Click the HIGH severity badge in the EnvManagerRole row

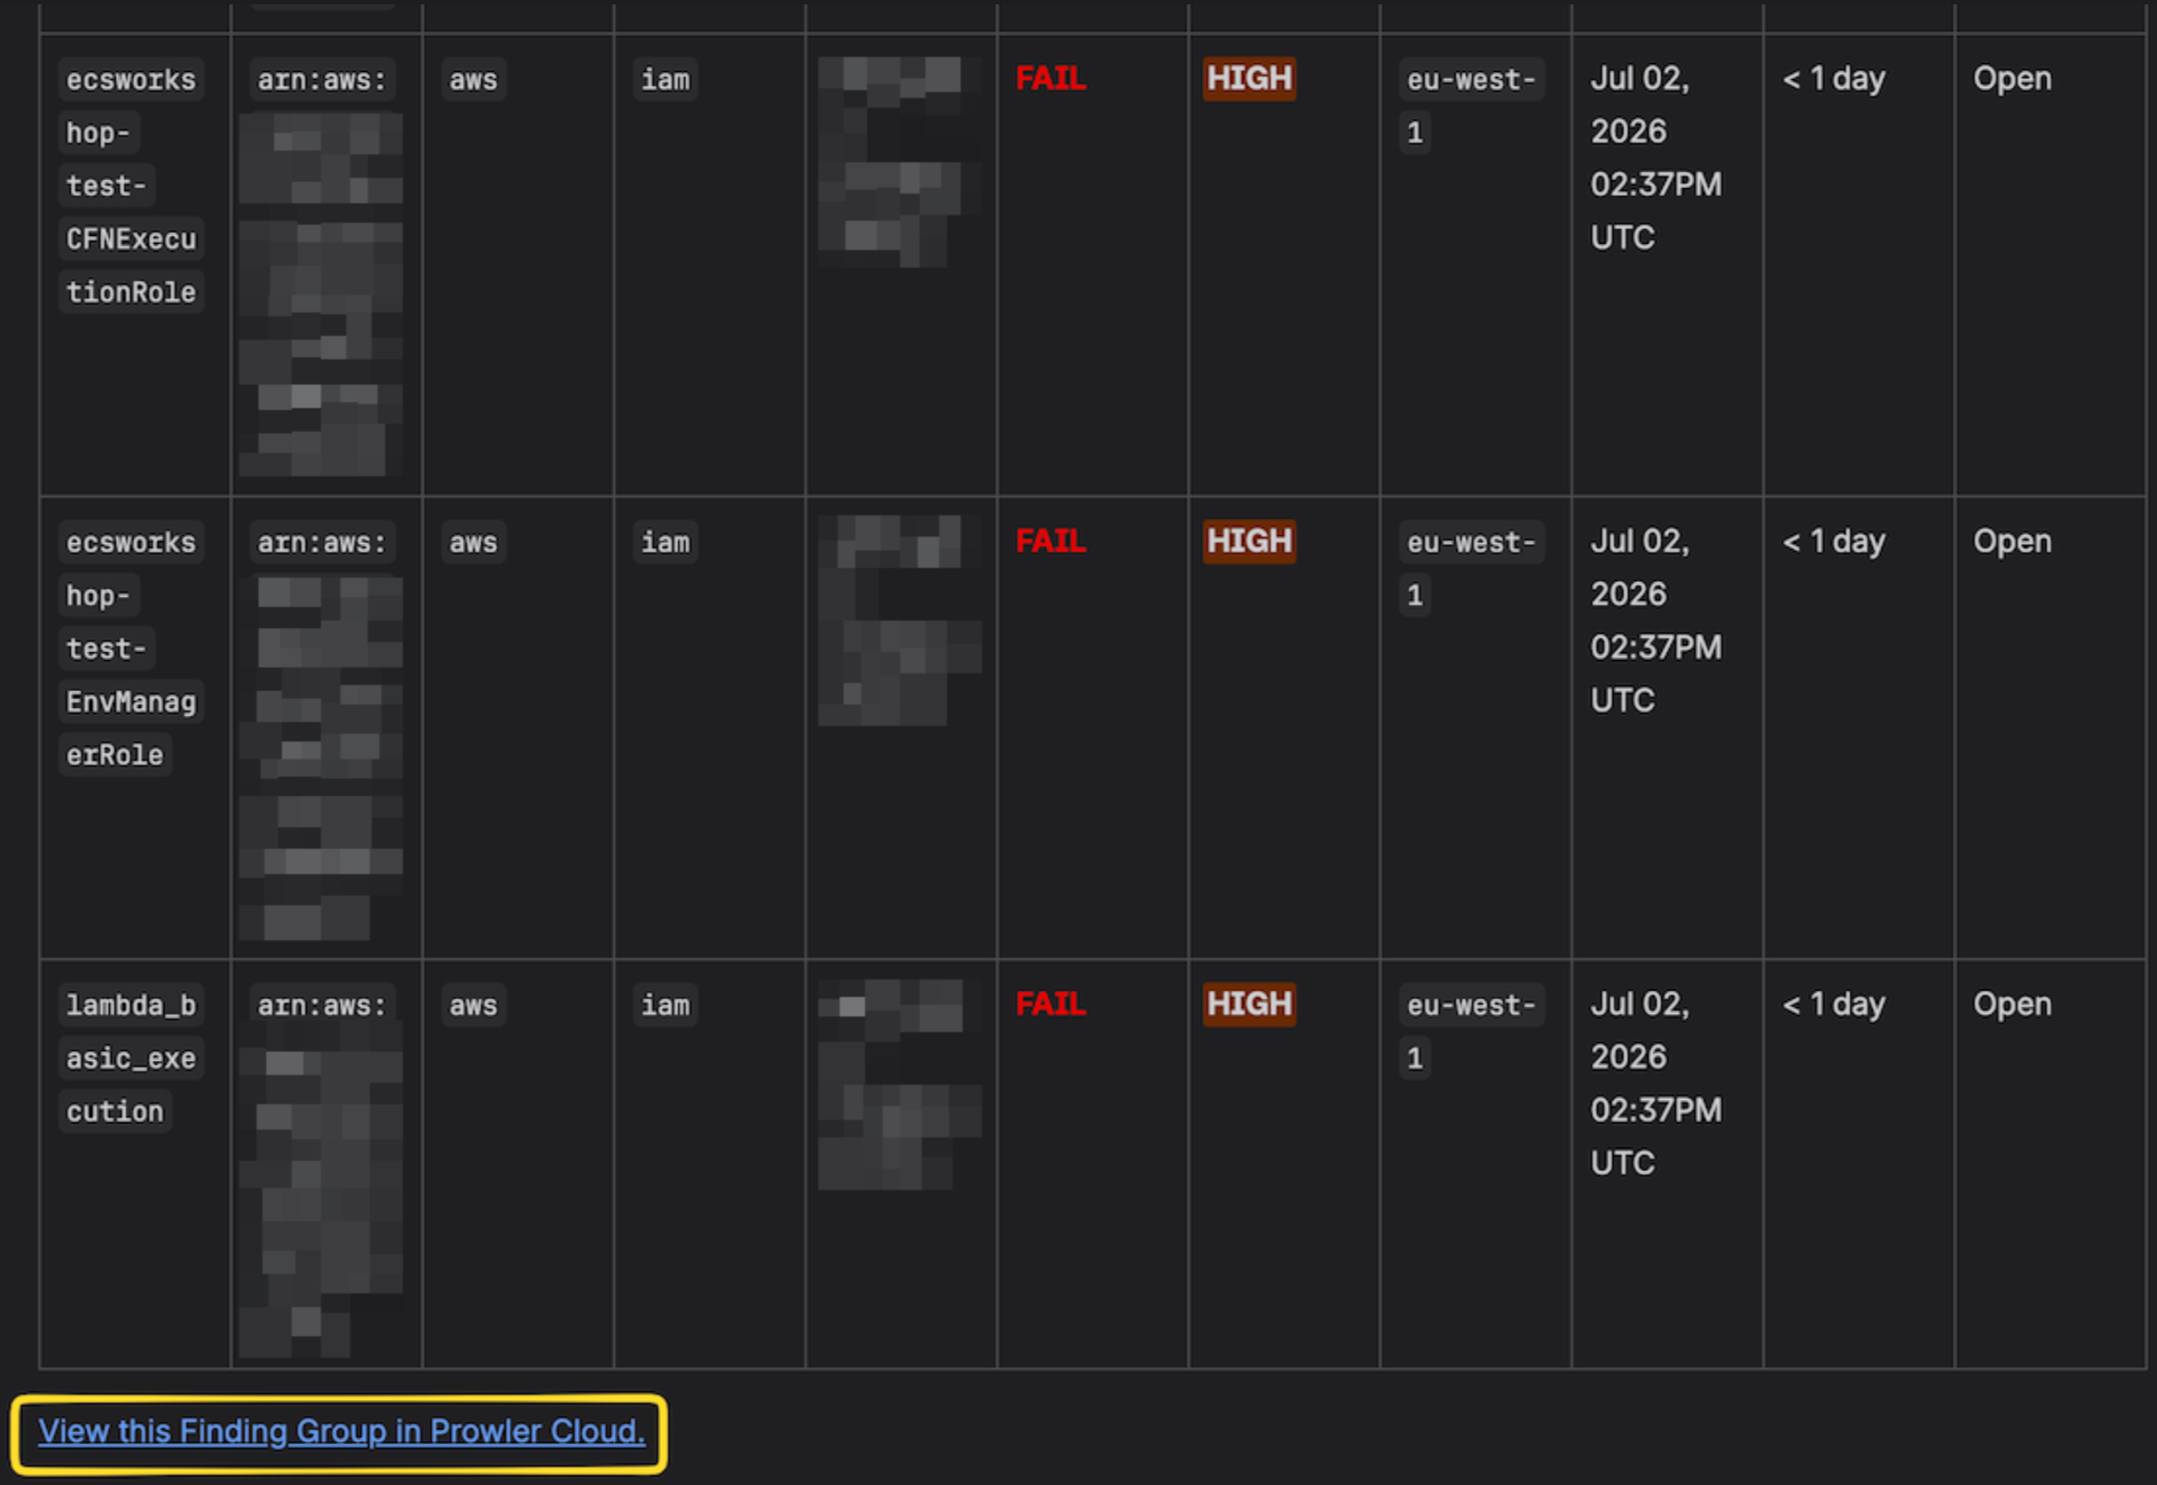[x=1249, y=540]
